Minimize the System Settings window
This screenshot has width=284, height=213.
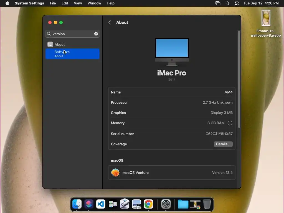(x=55, y=22)
